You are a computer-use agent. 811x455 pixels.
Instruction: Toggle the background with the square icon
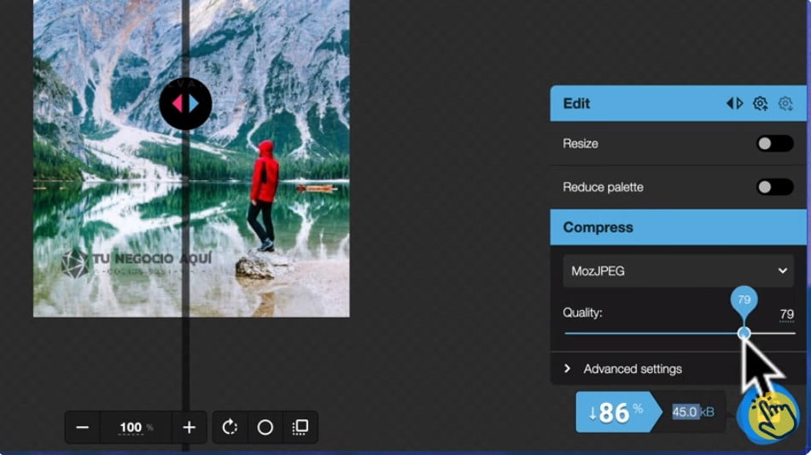[x=300, y=428]
